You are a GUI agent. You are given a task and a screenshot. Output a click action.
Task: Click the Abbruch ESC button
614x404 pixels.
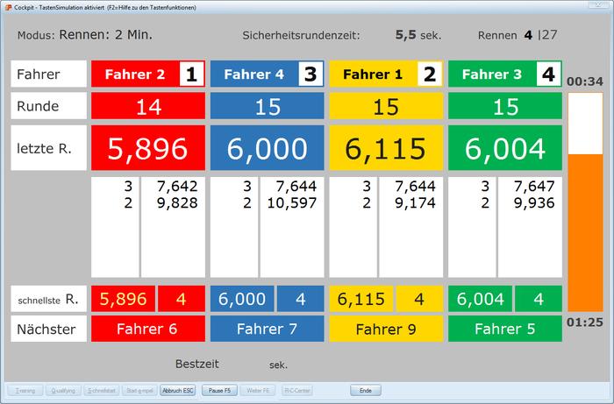178,390
